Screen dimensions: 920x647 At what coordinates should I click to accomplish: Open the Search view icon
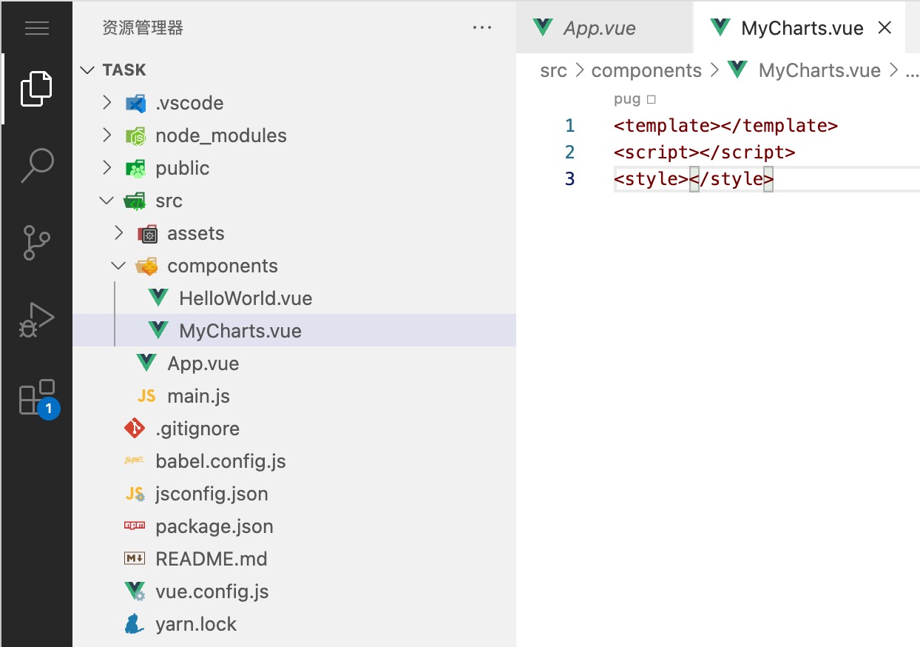[36, 165]
